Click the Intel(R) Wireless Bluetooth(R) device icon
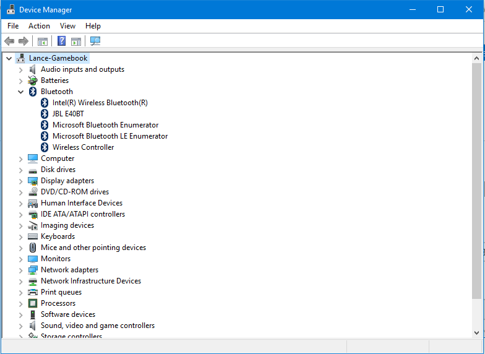This screenshot has height=354, width=485. [45, 103]
